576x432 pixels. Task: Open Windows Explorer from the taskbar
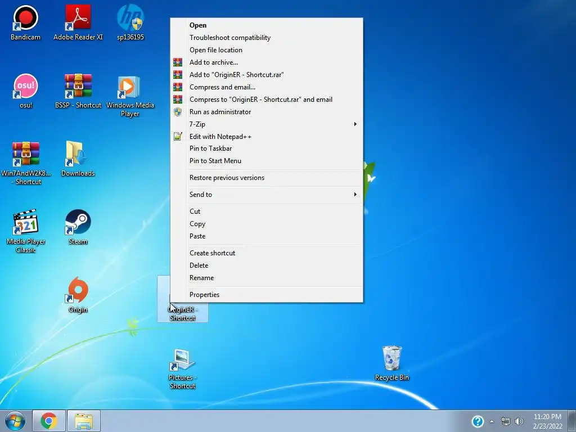point(84,421)
